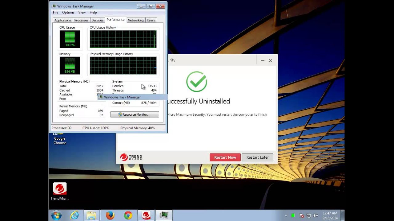
Task: Click Restart Later button
Action: pos(258,157)
